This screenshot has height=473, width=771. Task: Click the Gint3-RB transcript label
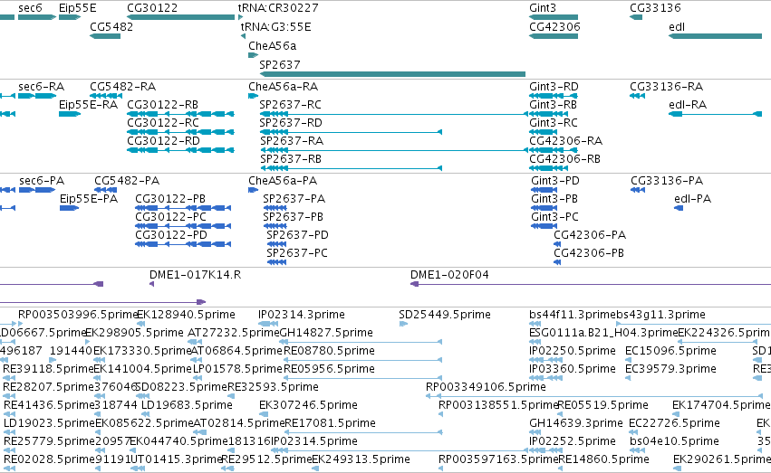554,105
